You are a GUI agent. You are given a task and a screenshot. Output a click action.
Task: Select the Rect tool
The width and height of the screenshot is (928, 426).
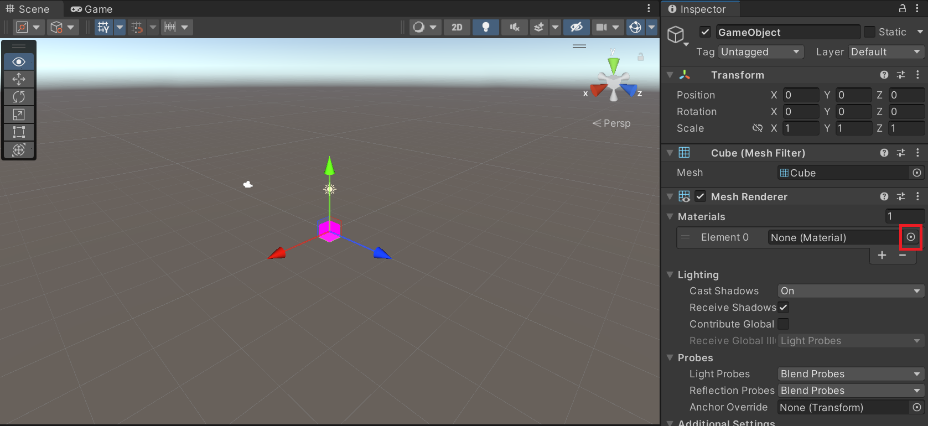(x=19, y=132)
